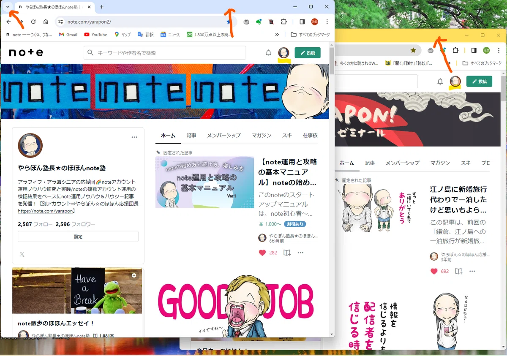Screen dimensions: 507x356
Task: Click the note logo on the page header
Action: [x=26, y=53]
